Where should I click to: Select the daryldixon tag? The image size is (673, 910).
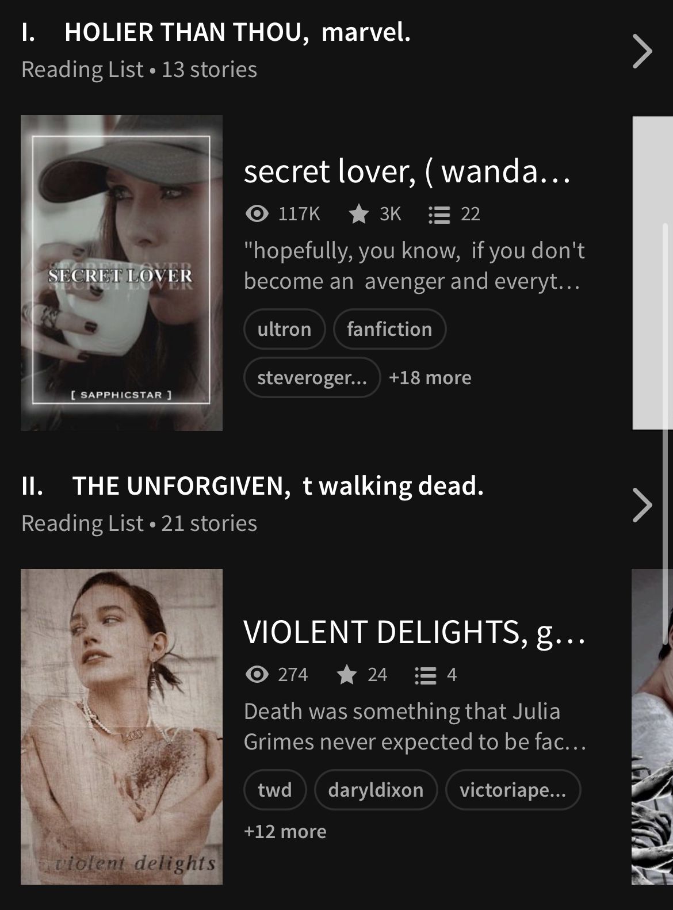376,790
